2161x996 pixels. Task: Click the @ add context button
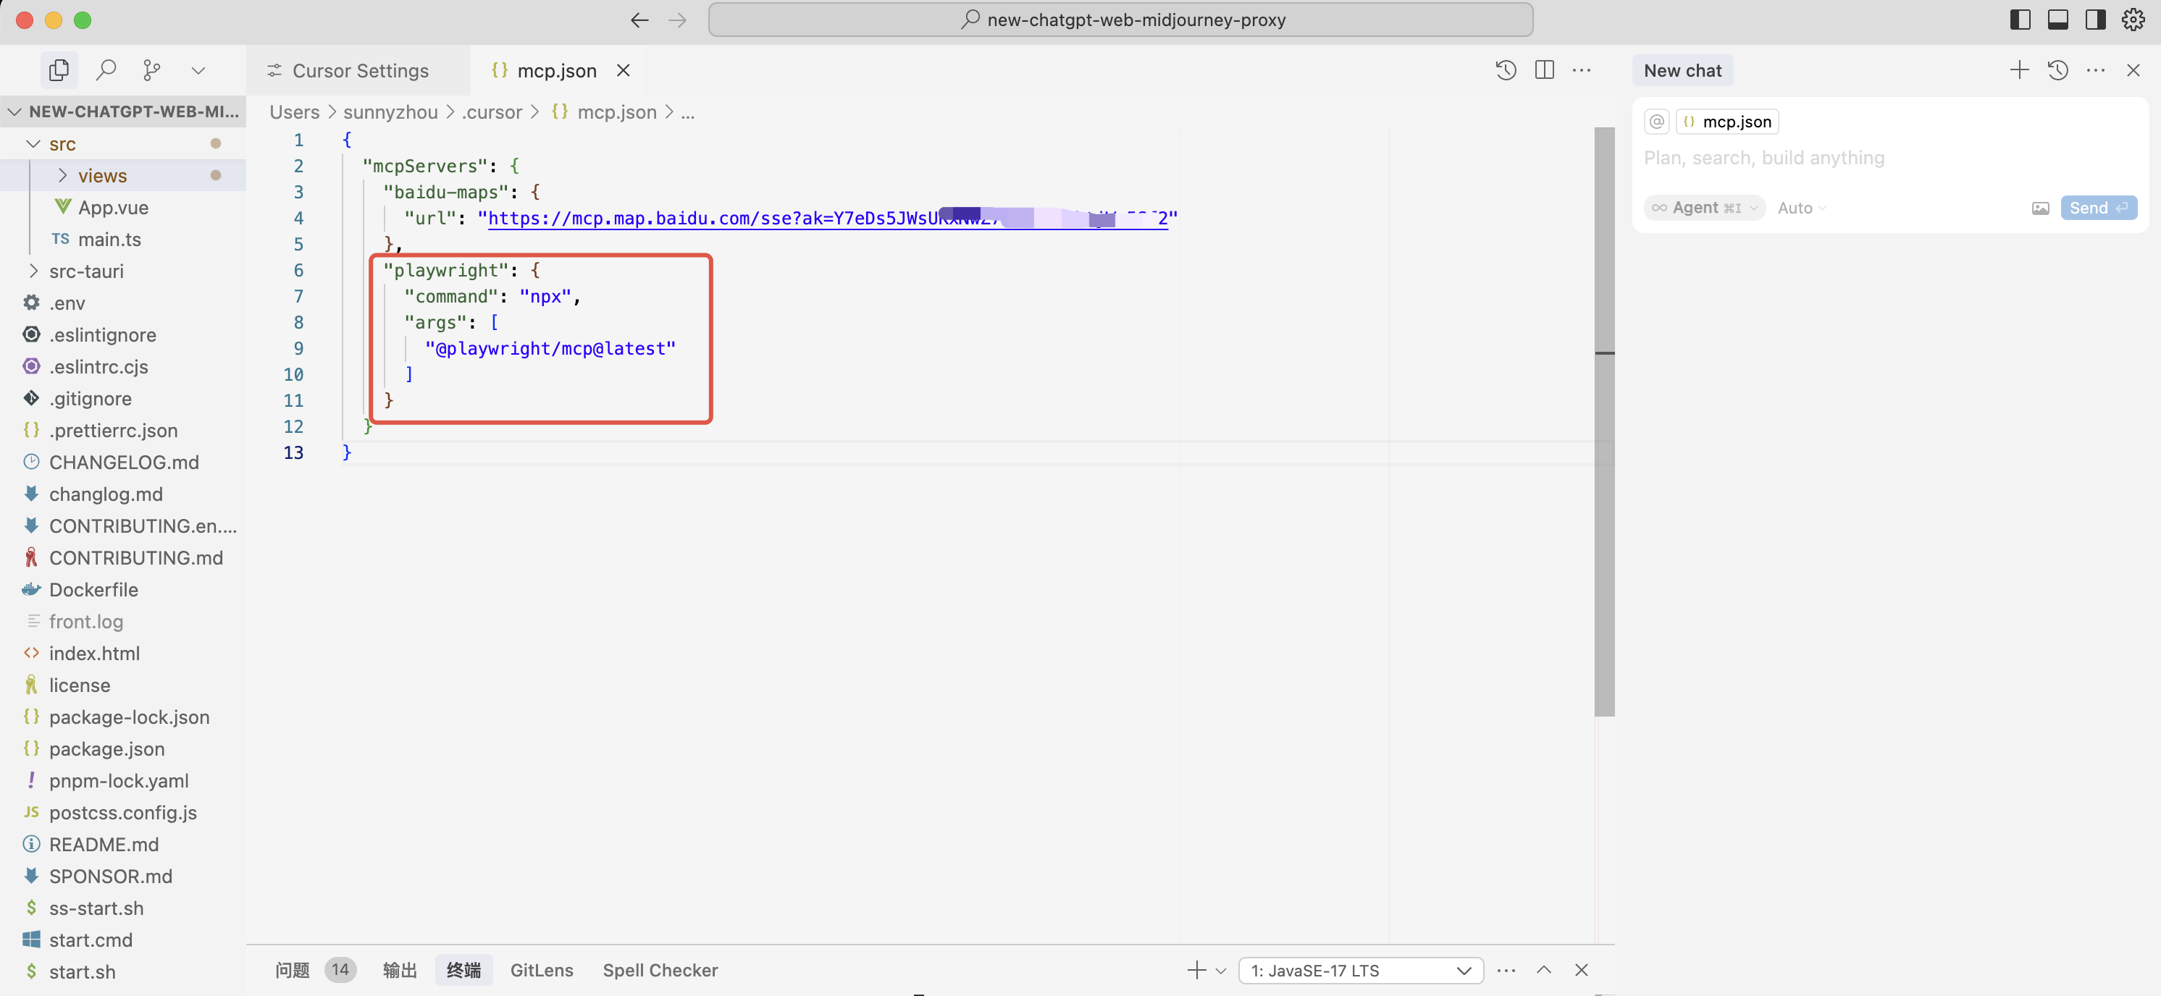(1657, 122)
